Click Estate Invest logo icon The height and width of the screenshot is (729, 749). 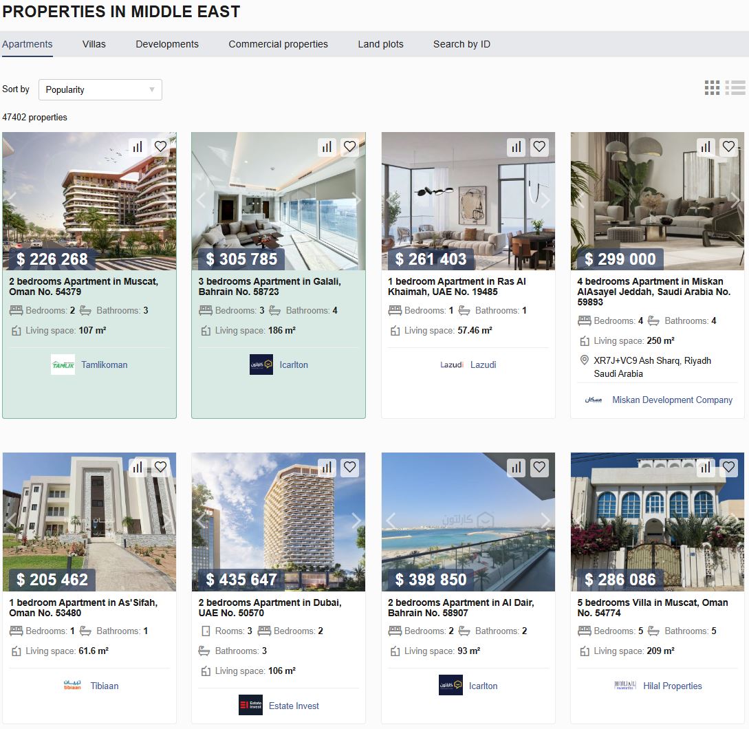(x=251, y=705)
